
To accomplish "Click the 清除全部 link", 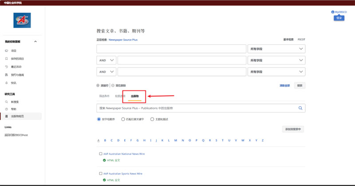I will [284, 85].
